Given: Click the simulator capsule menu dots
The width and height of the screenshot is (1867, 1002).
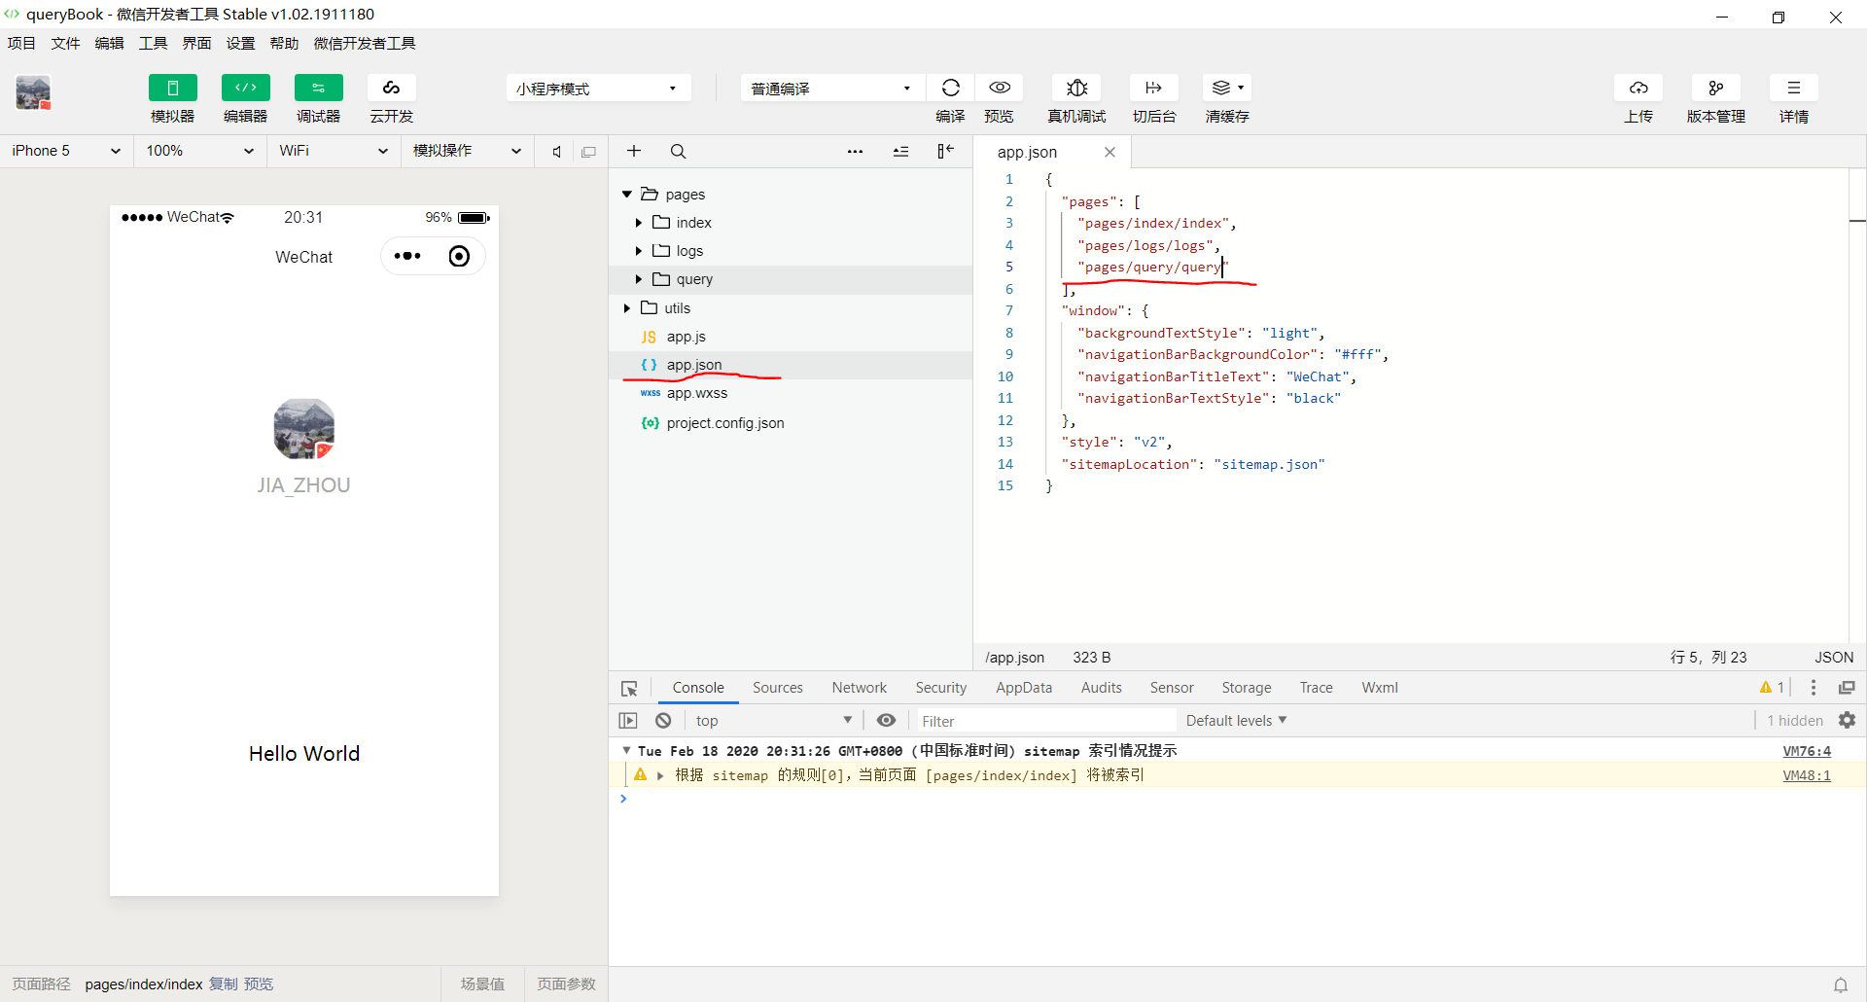Looking at the screenshot, I should [x=407, y=256].
